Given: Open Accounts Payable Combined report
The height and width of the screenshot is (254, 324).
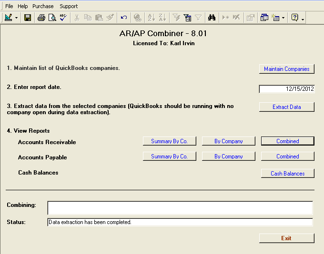Looking at the screenshot, I should (288, 156).
